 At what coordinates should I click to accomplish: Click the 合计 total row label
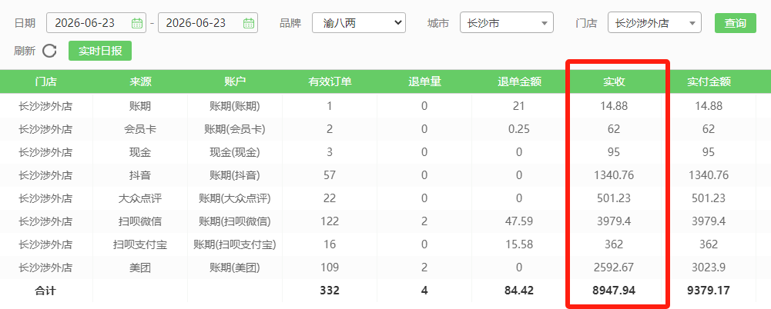(x=45, y=291)
